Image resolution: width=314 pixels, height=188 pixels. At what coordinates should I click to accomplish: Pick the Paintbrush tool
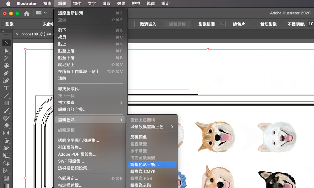6,111
